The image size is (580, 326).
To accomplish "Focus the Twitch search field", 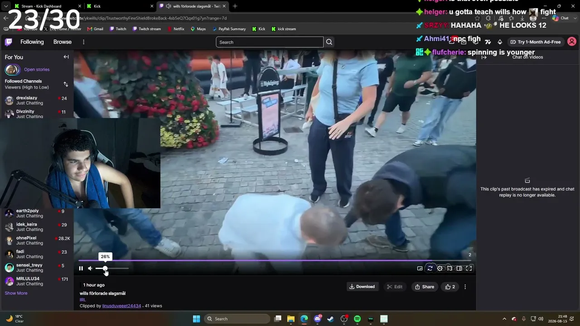I will pyautogui.click(x=270, y=42).
